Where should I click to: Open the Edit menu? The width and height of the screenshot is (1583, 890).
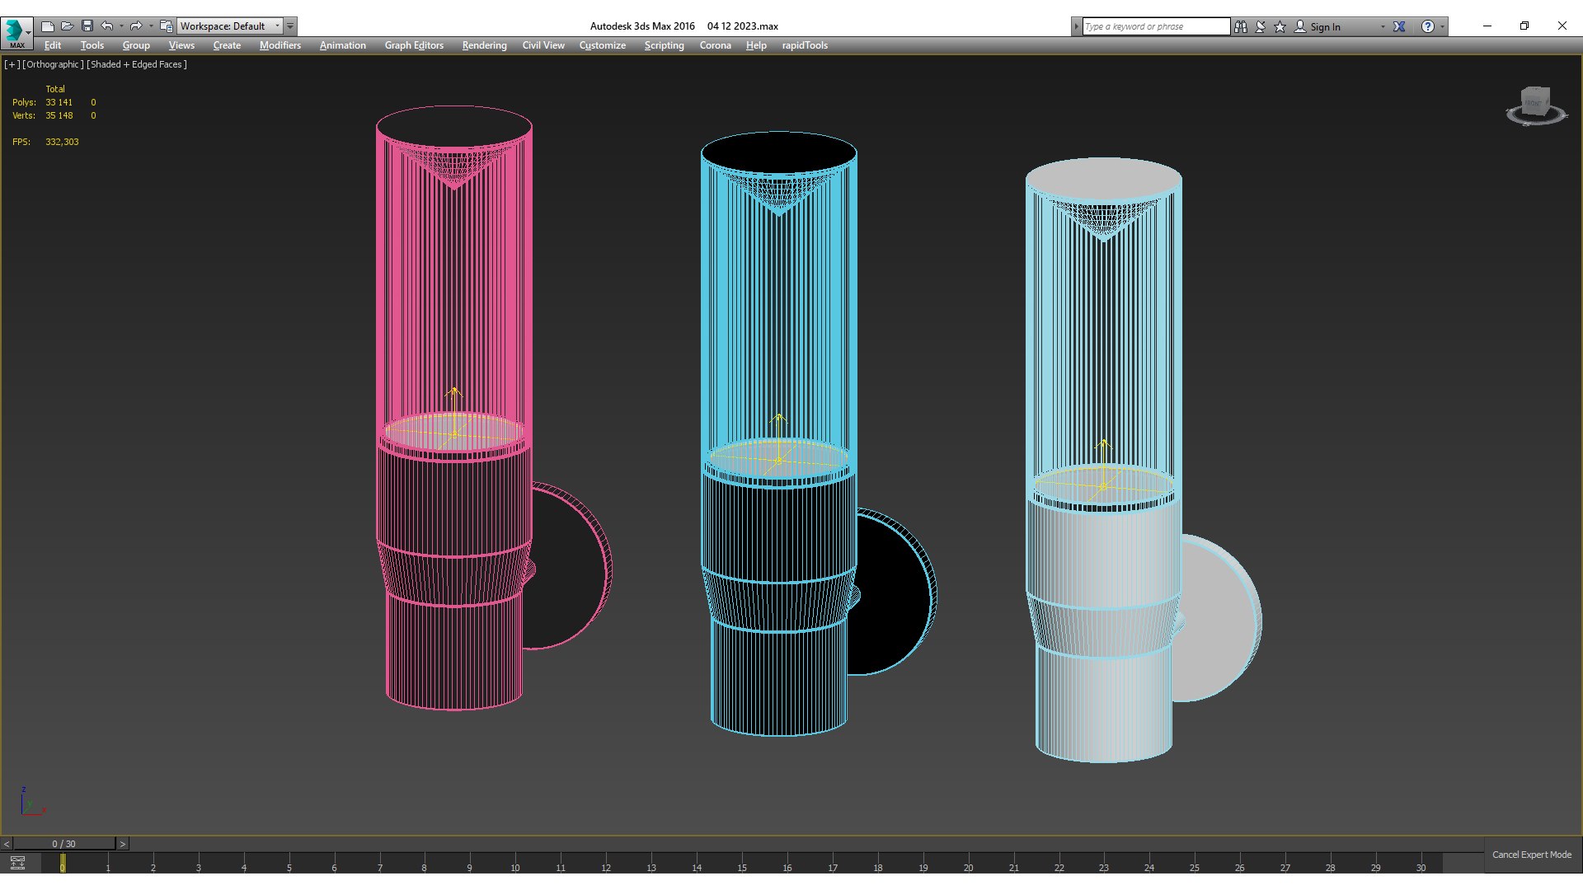tap(53, 45)
